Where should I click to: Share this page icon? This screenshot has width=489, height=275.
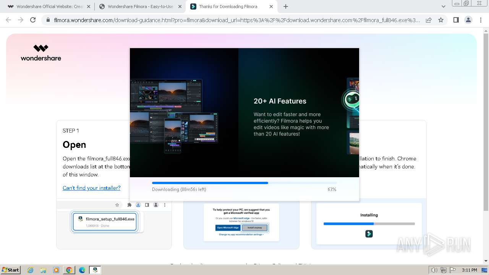[x=429, y=20]
